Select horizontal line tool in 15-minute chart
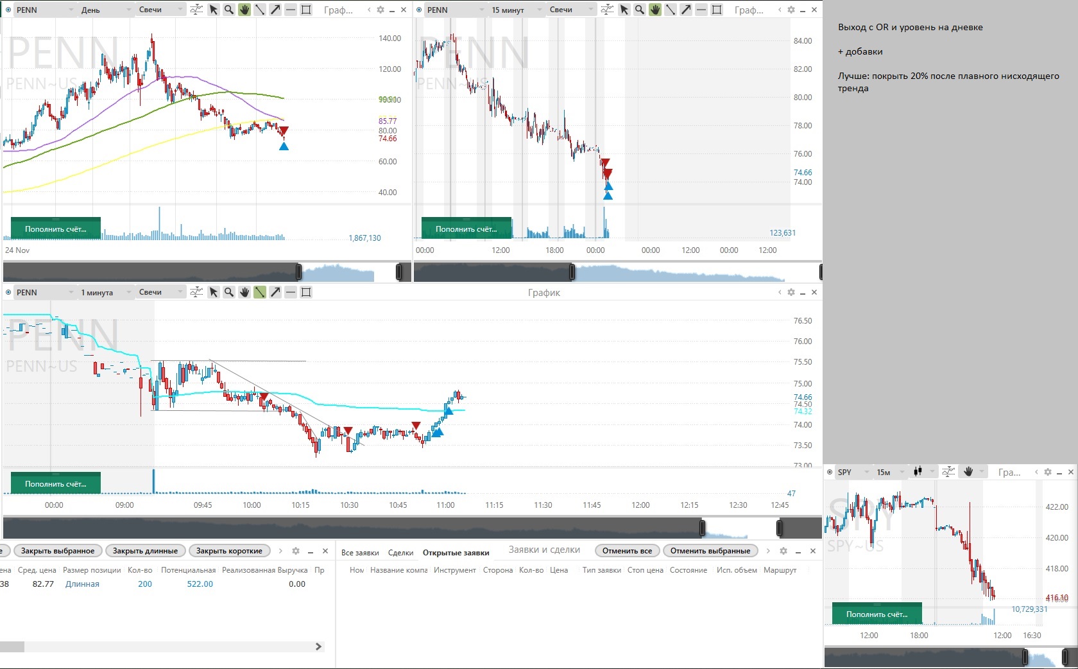 [701, 10]
